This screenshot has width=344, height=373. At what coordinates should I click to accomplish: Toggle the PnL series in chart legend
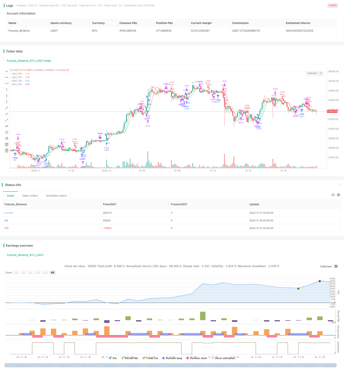pyautogui.click(x=113, y=358)
